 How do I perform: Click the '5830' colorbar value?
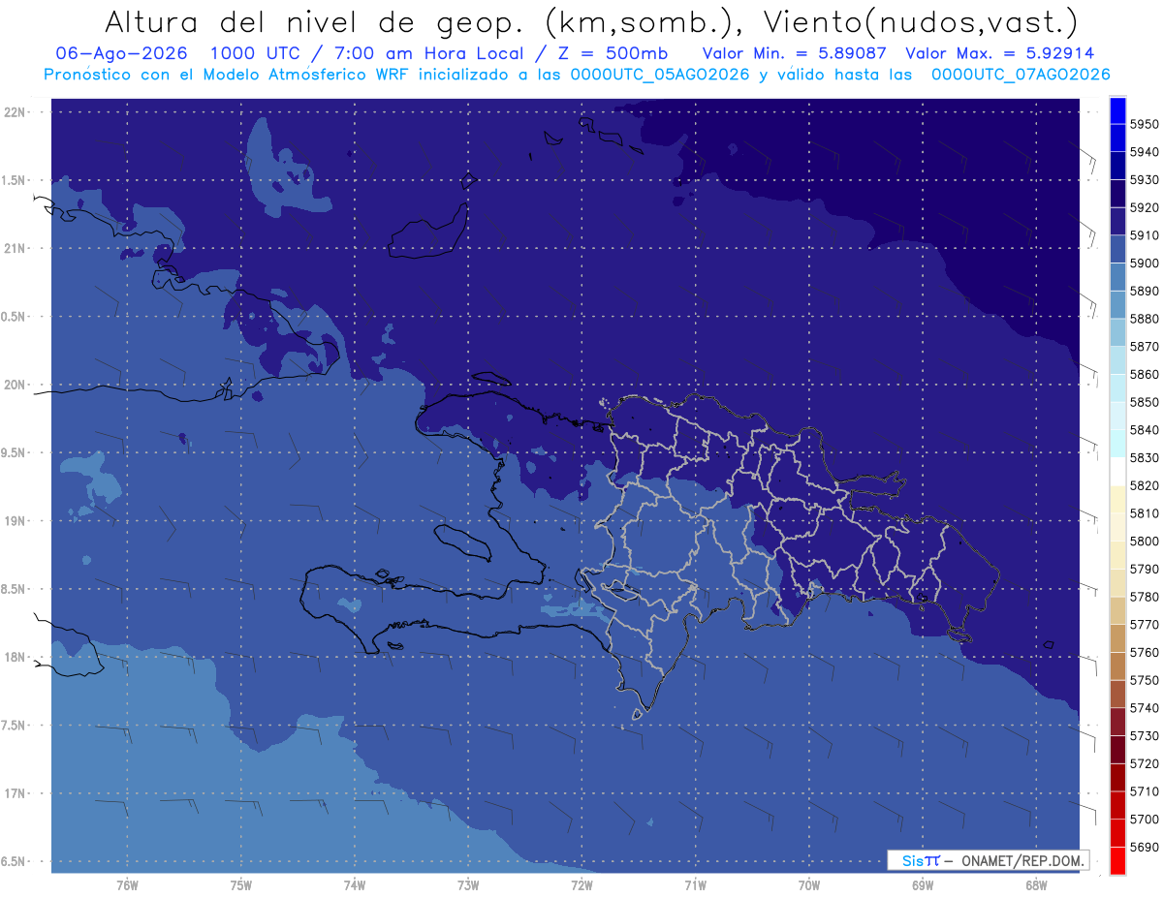(1144, 457)
